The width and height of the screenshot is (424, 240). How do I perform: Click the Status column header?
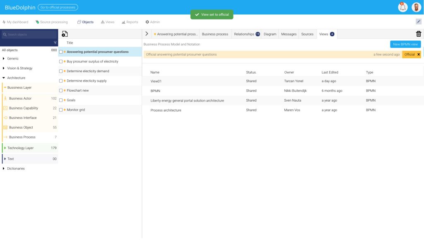point(251,72)
